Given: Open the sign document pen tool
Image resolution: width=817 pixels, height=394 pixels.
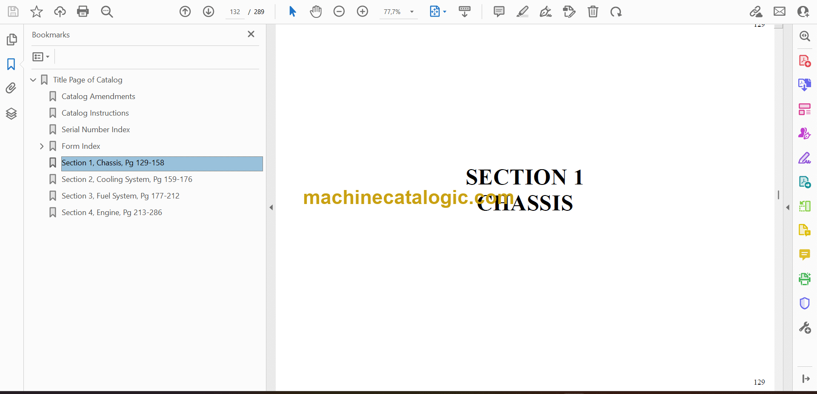Looking at the screenshot, I should click(546, 11).
